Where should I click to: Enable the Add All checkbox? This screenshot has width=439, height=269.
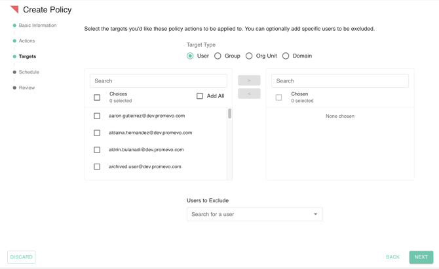click(x=200, y=96)
